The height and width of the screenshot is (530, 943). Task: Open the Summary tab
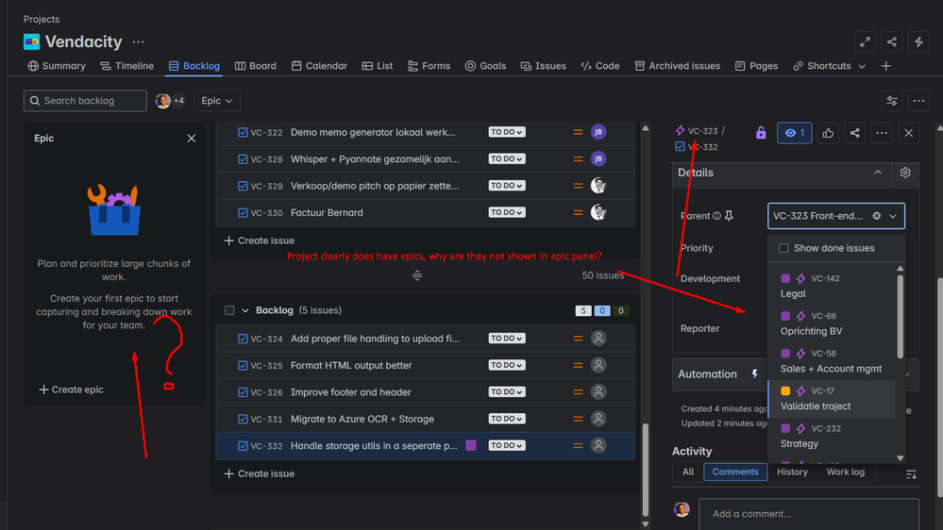57,66
